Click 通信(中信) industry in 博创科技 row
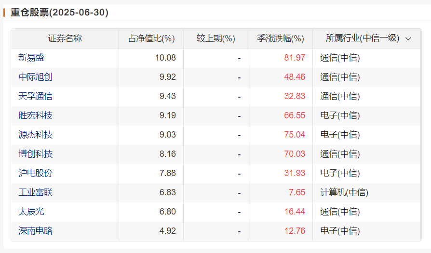The width and height of the screenshot is (431, 253). pyautogui.click(x=340, y=154)
